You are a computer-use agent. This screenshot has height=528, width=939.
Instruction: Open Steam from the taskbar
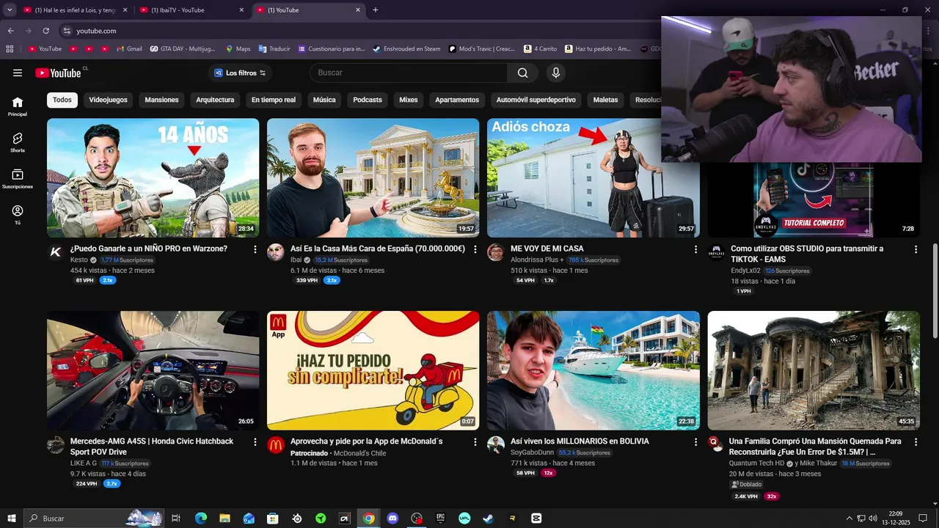coord(488,518)
